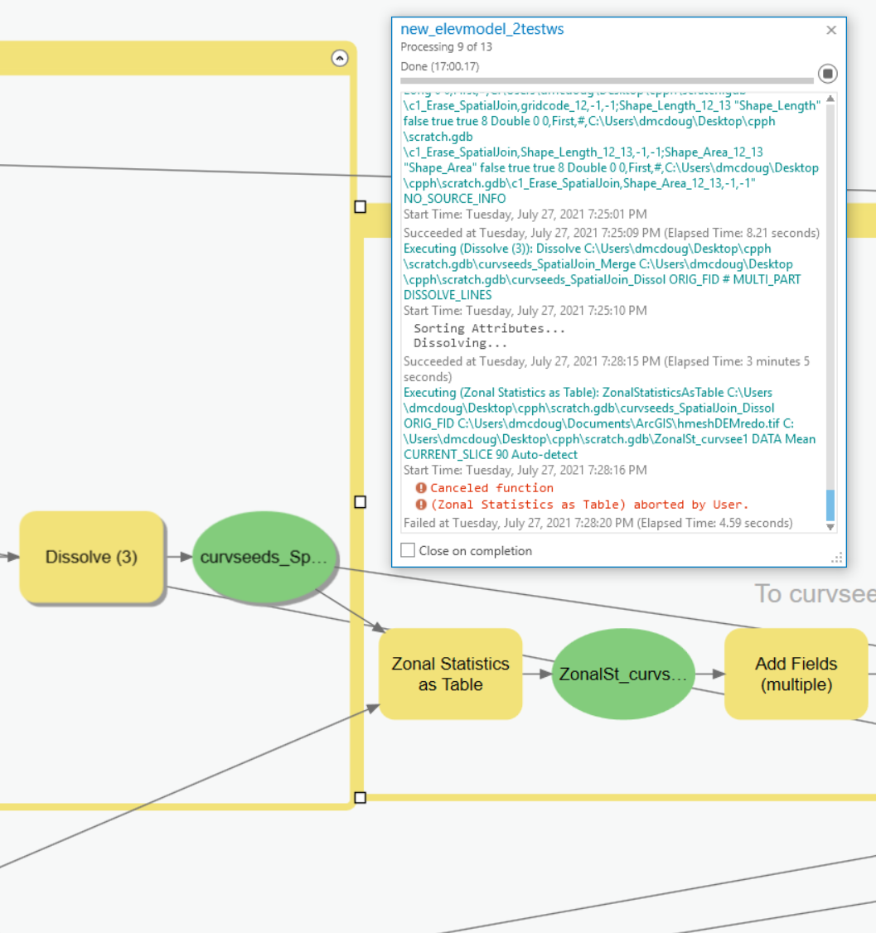This screenshot has width=876, height=933.
Task: Close the processing dialog with the X
Action: point(831,30)
